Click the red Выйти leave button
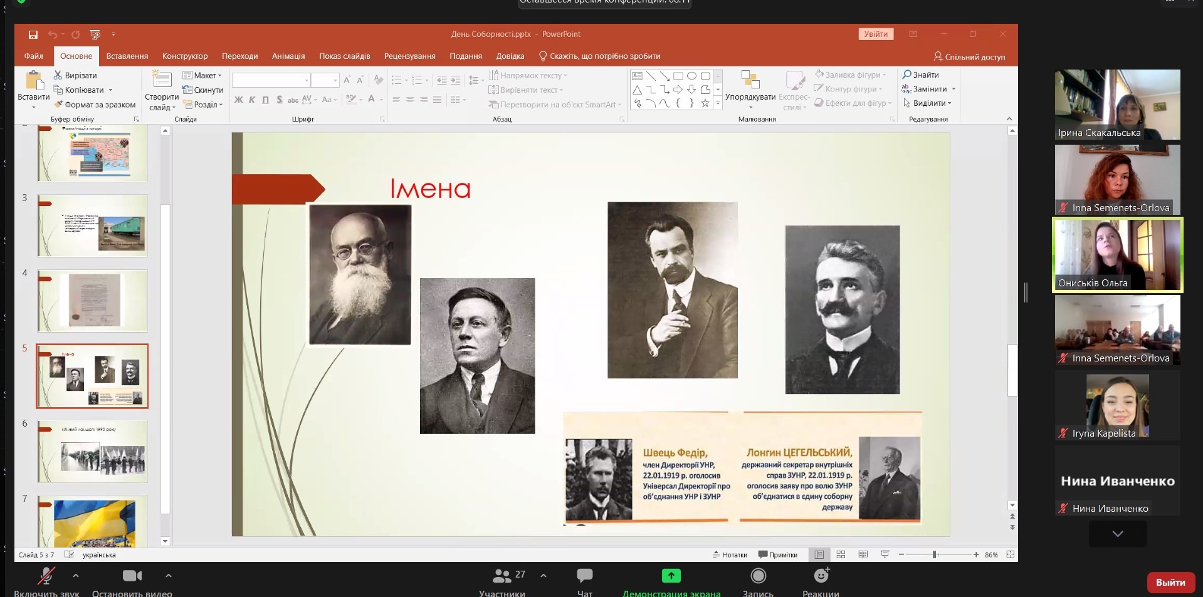 pyautogui.click(x=1170, y=582)
